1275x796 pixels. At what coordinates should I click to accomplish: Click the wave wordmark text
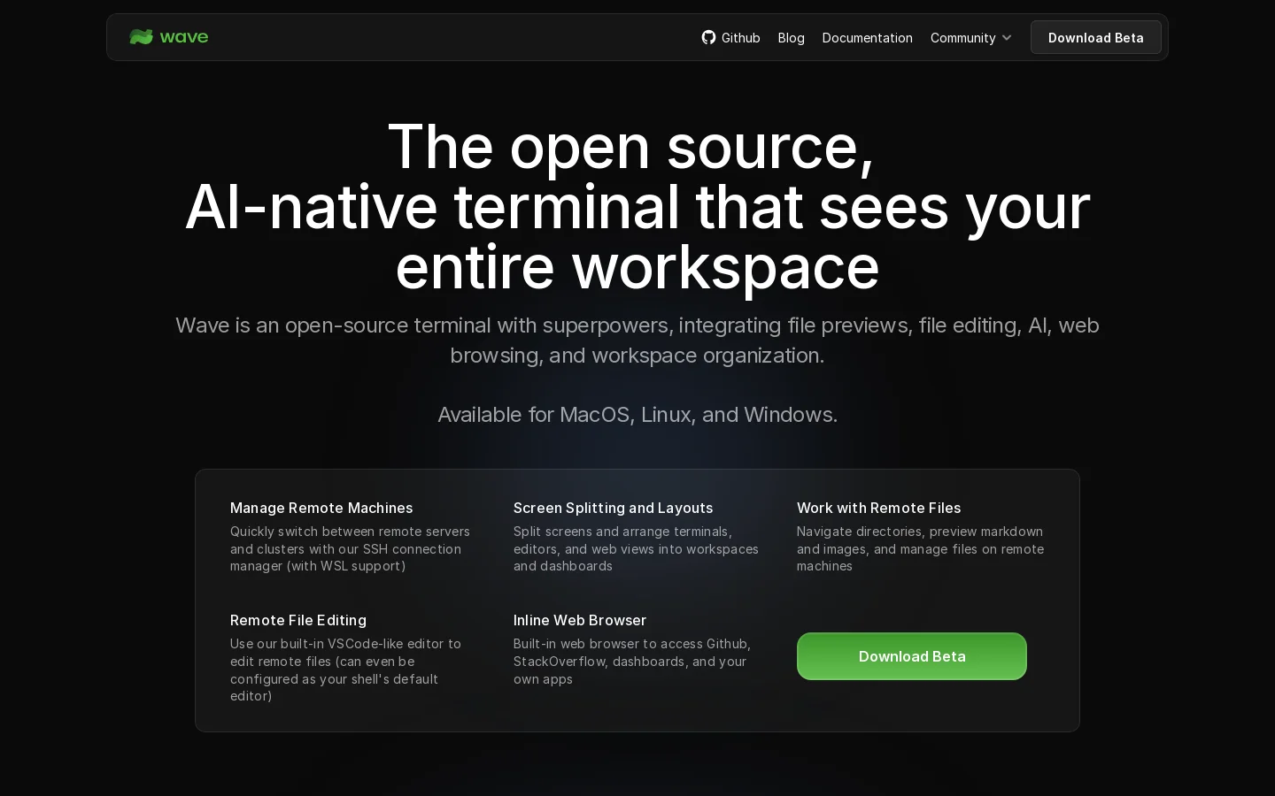[x=184, y=37]
